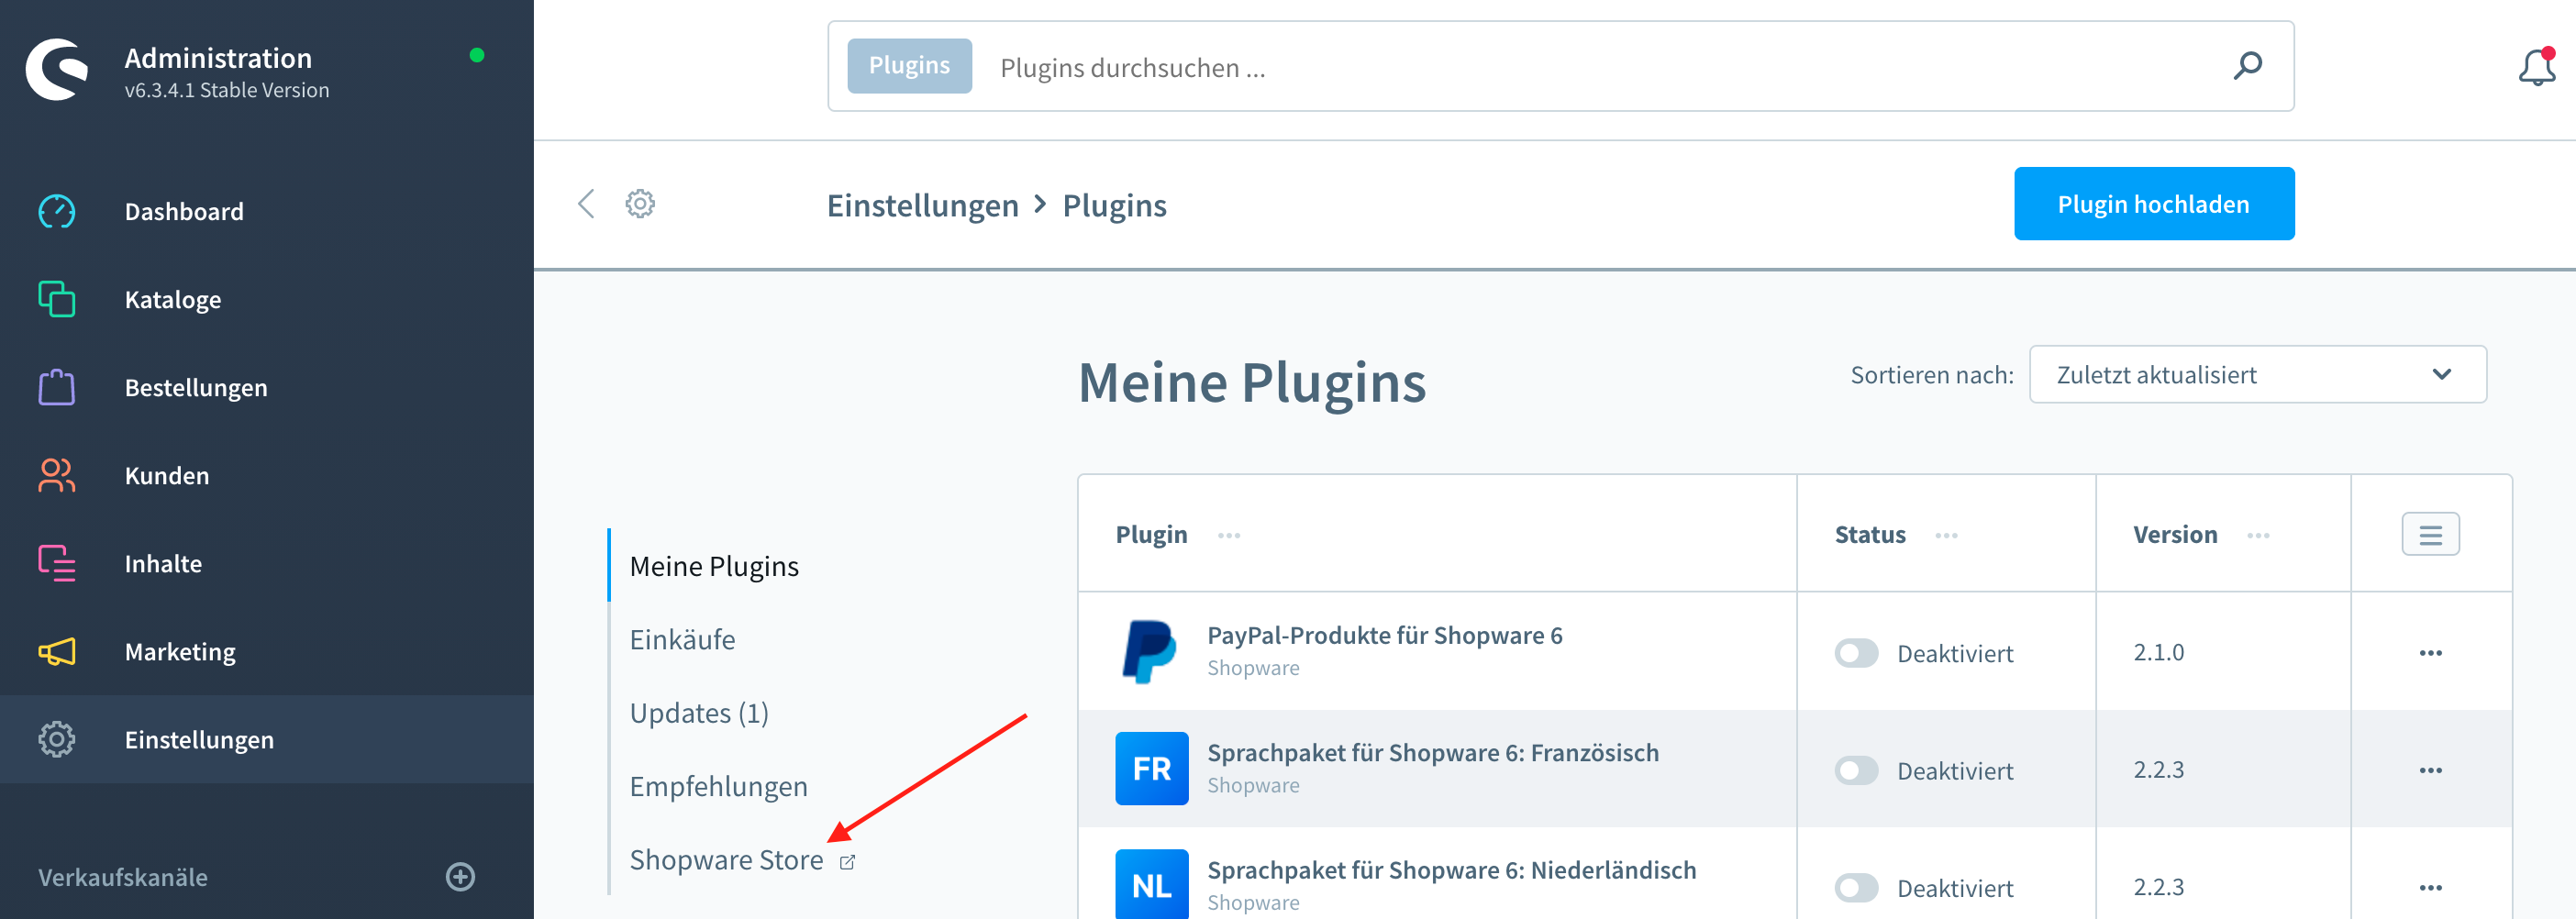Click the Kunden people icon

(x=57, y=475)
